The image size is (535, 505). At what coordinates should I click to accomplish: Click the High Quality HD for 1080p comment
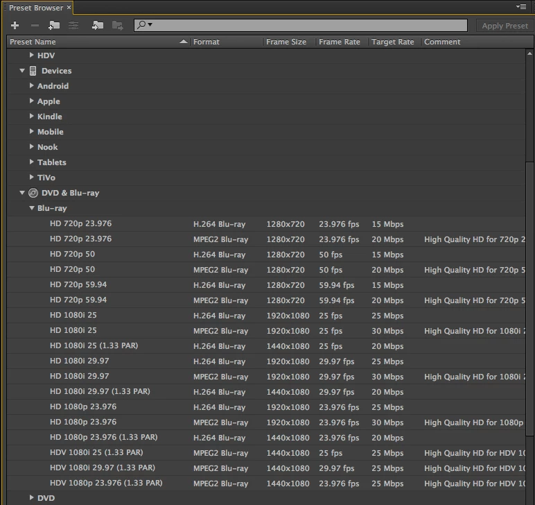tap(473, 422)
